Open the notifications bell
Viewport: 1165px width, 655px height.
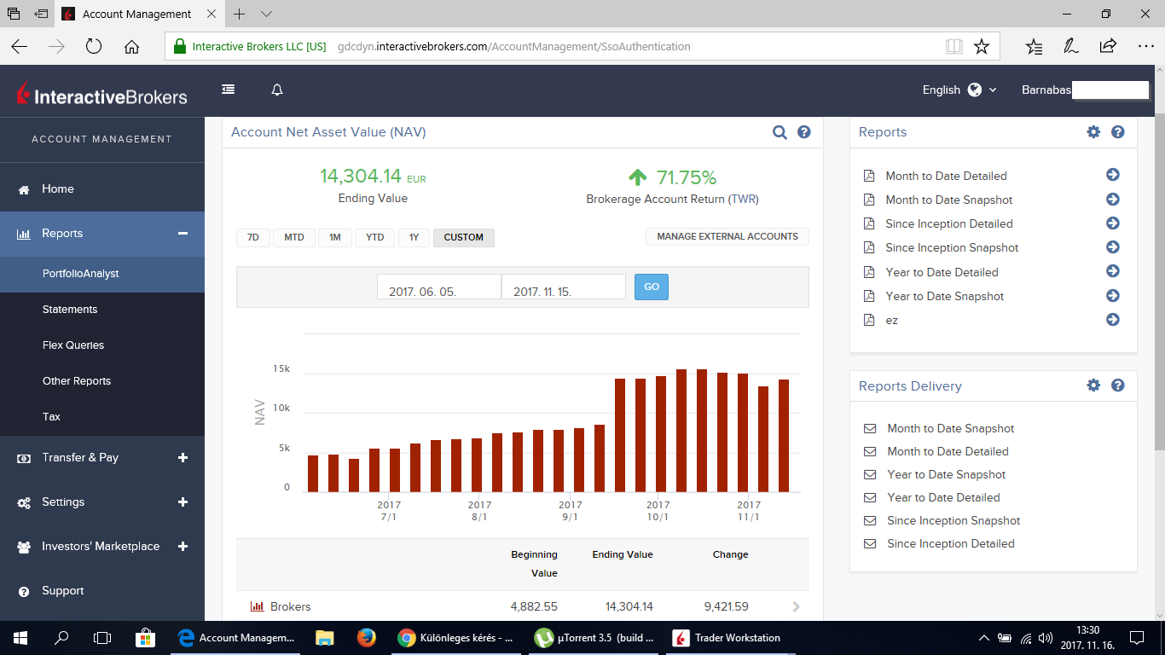tap(277, 90)
